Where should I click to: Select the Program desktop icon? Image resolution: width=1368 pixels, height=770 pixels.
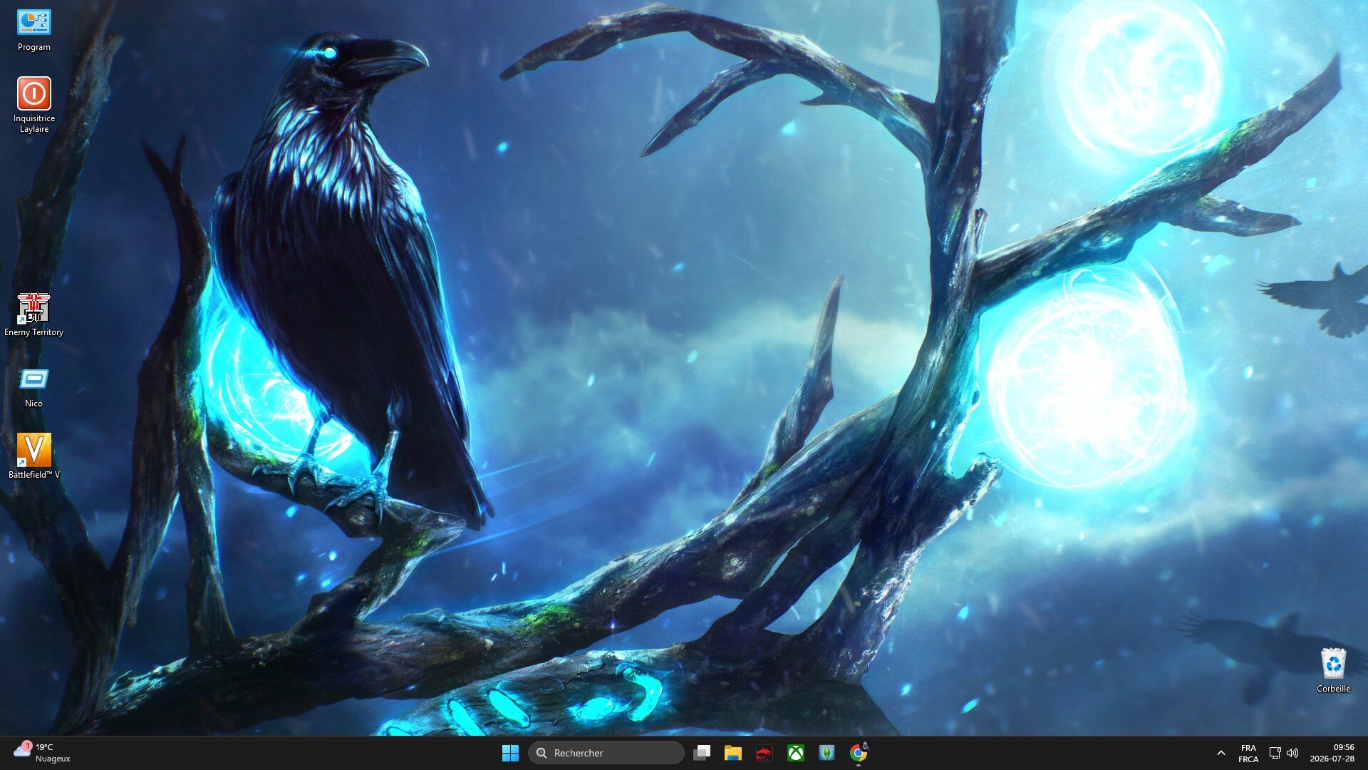(34, 31)
